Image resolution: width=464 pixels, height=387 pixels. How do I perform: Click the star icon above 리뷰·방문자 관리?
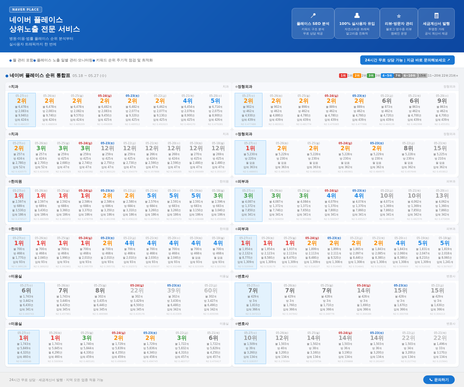399,16
